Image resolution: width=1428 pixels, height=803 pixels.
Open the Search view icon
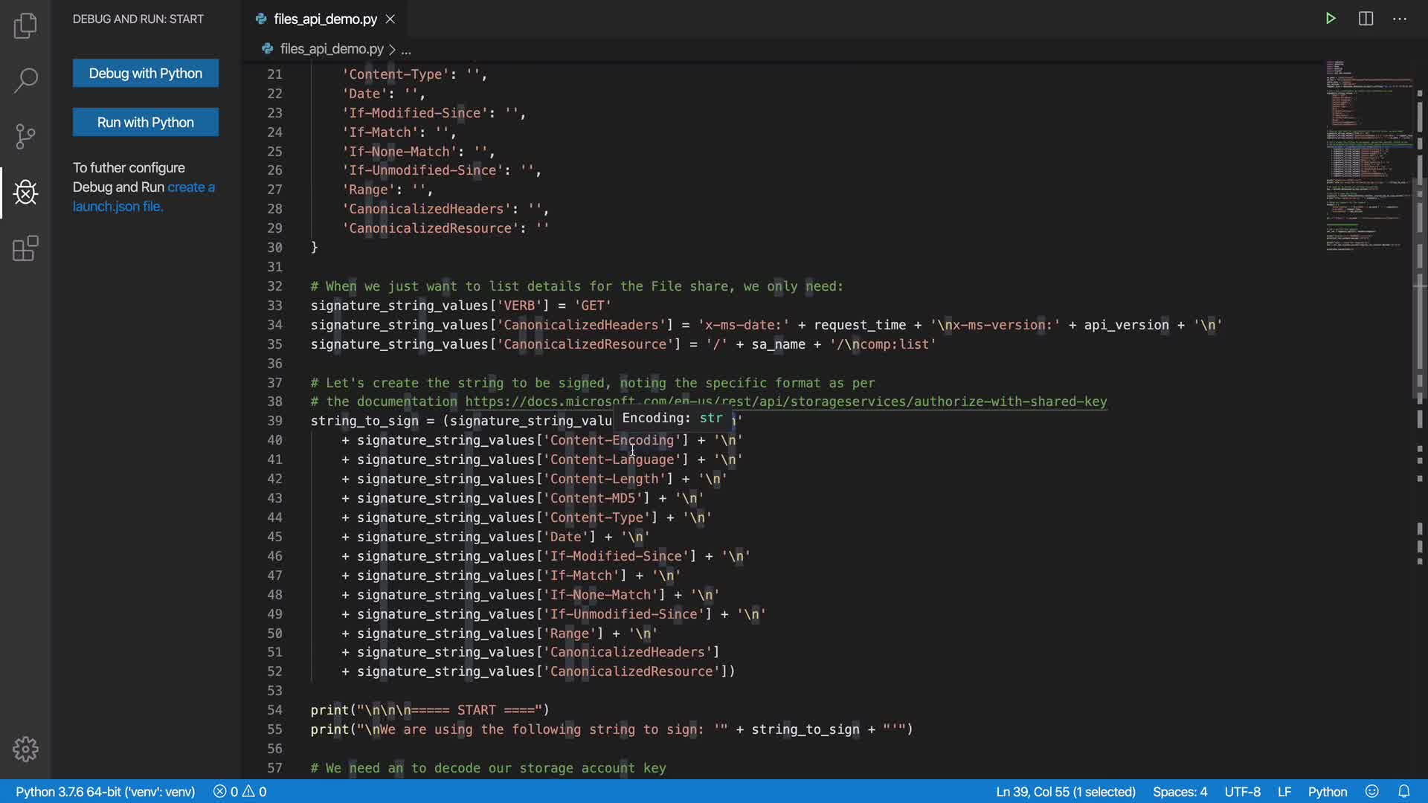tap(25, 80)
